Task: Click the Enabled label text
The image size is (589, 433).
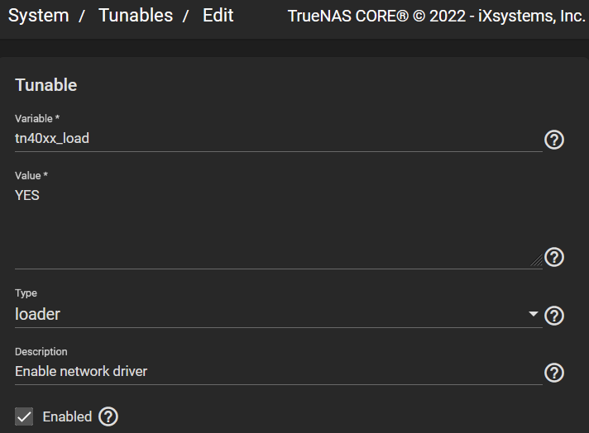Action: [67, 416]
